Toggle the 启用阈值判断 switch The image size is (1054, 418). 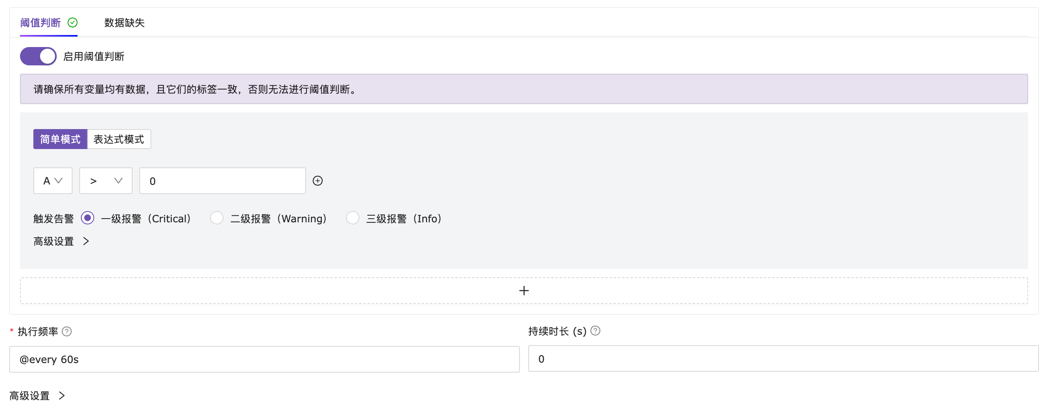[x=38, y=56]
